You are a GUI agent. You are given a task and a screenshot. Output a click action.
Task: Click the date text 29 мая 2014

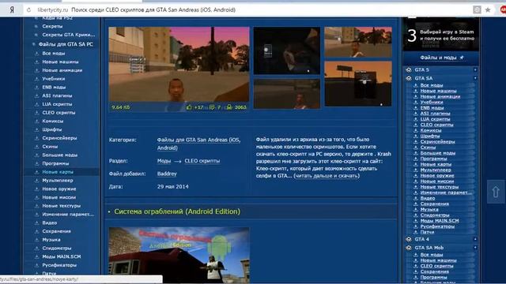(172, 186)
